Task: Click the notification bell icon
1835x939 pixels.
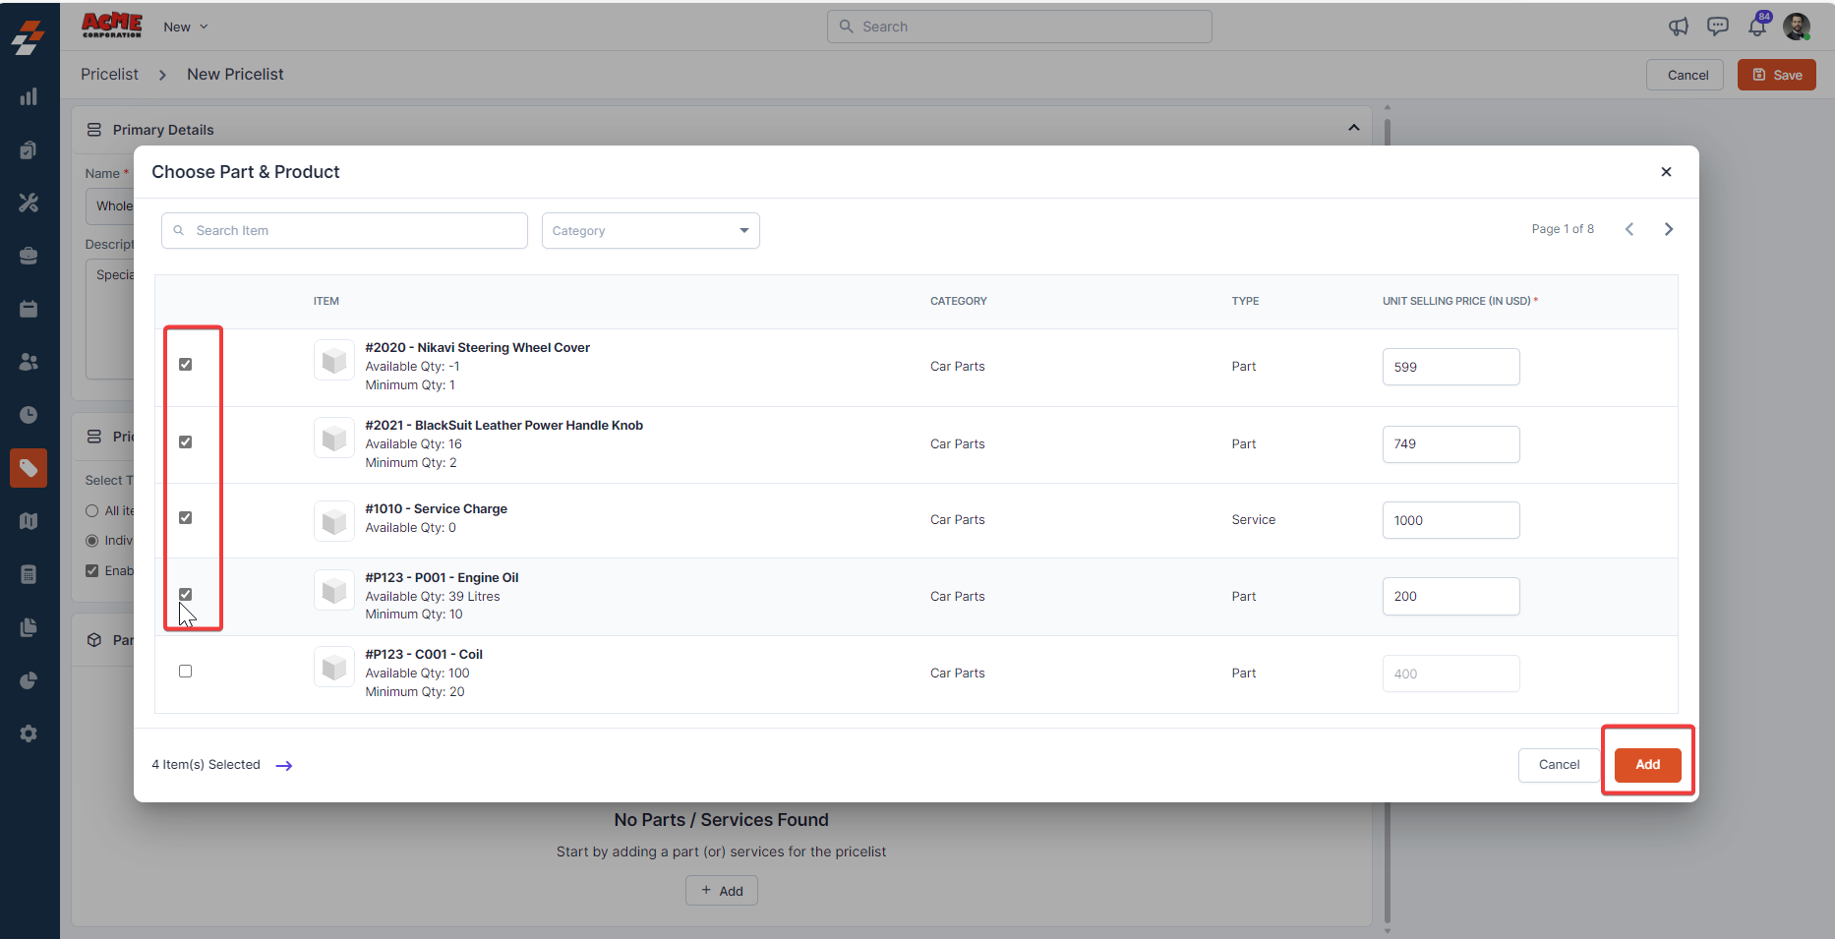Action: [x=1756, y=27]
